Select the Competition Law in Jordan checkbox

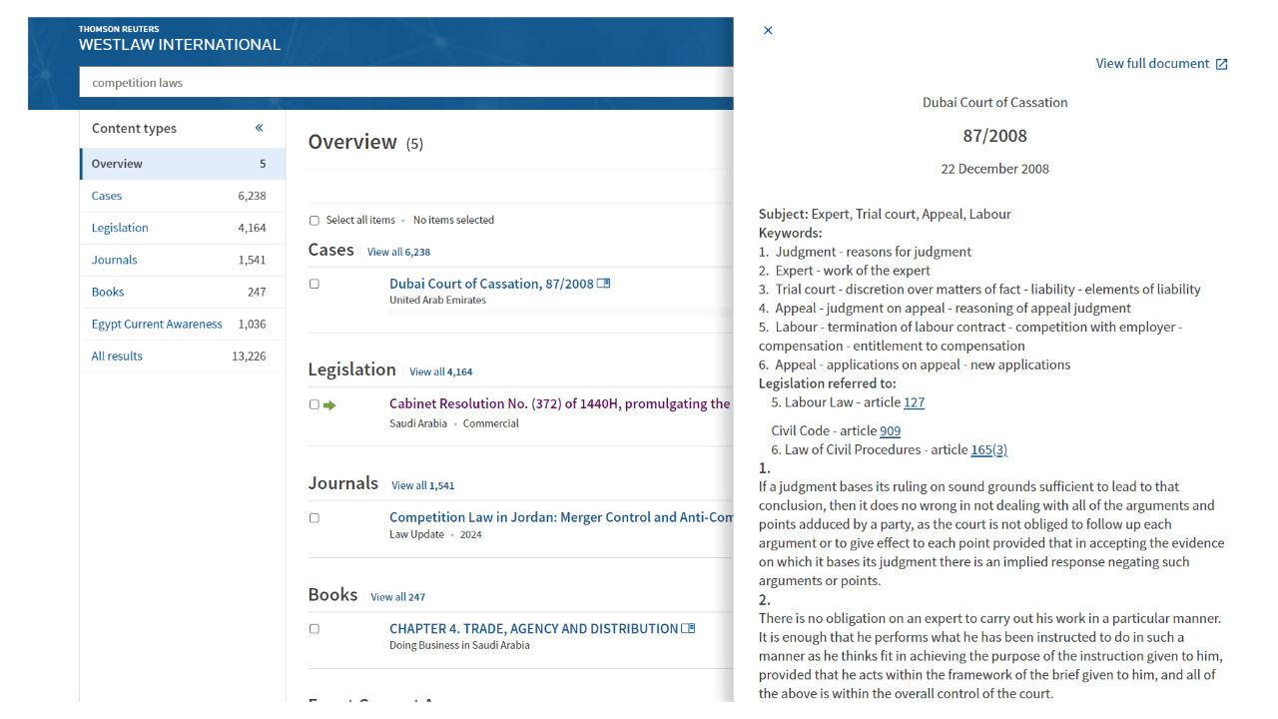(x=315, y=518)
